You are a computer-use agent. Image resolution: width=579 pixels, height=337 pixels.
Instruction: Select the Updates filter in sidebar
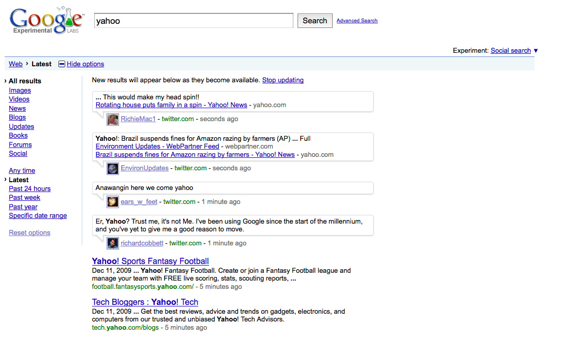21,127
